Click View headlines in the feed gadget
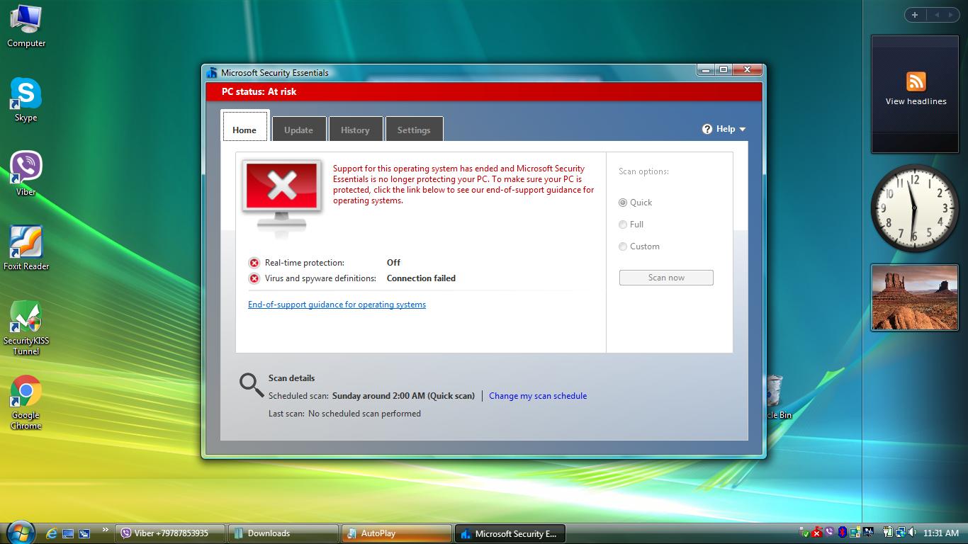 (916, 101)
